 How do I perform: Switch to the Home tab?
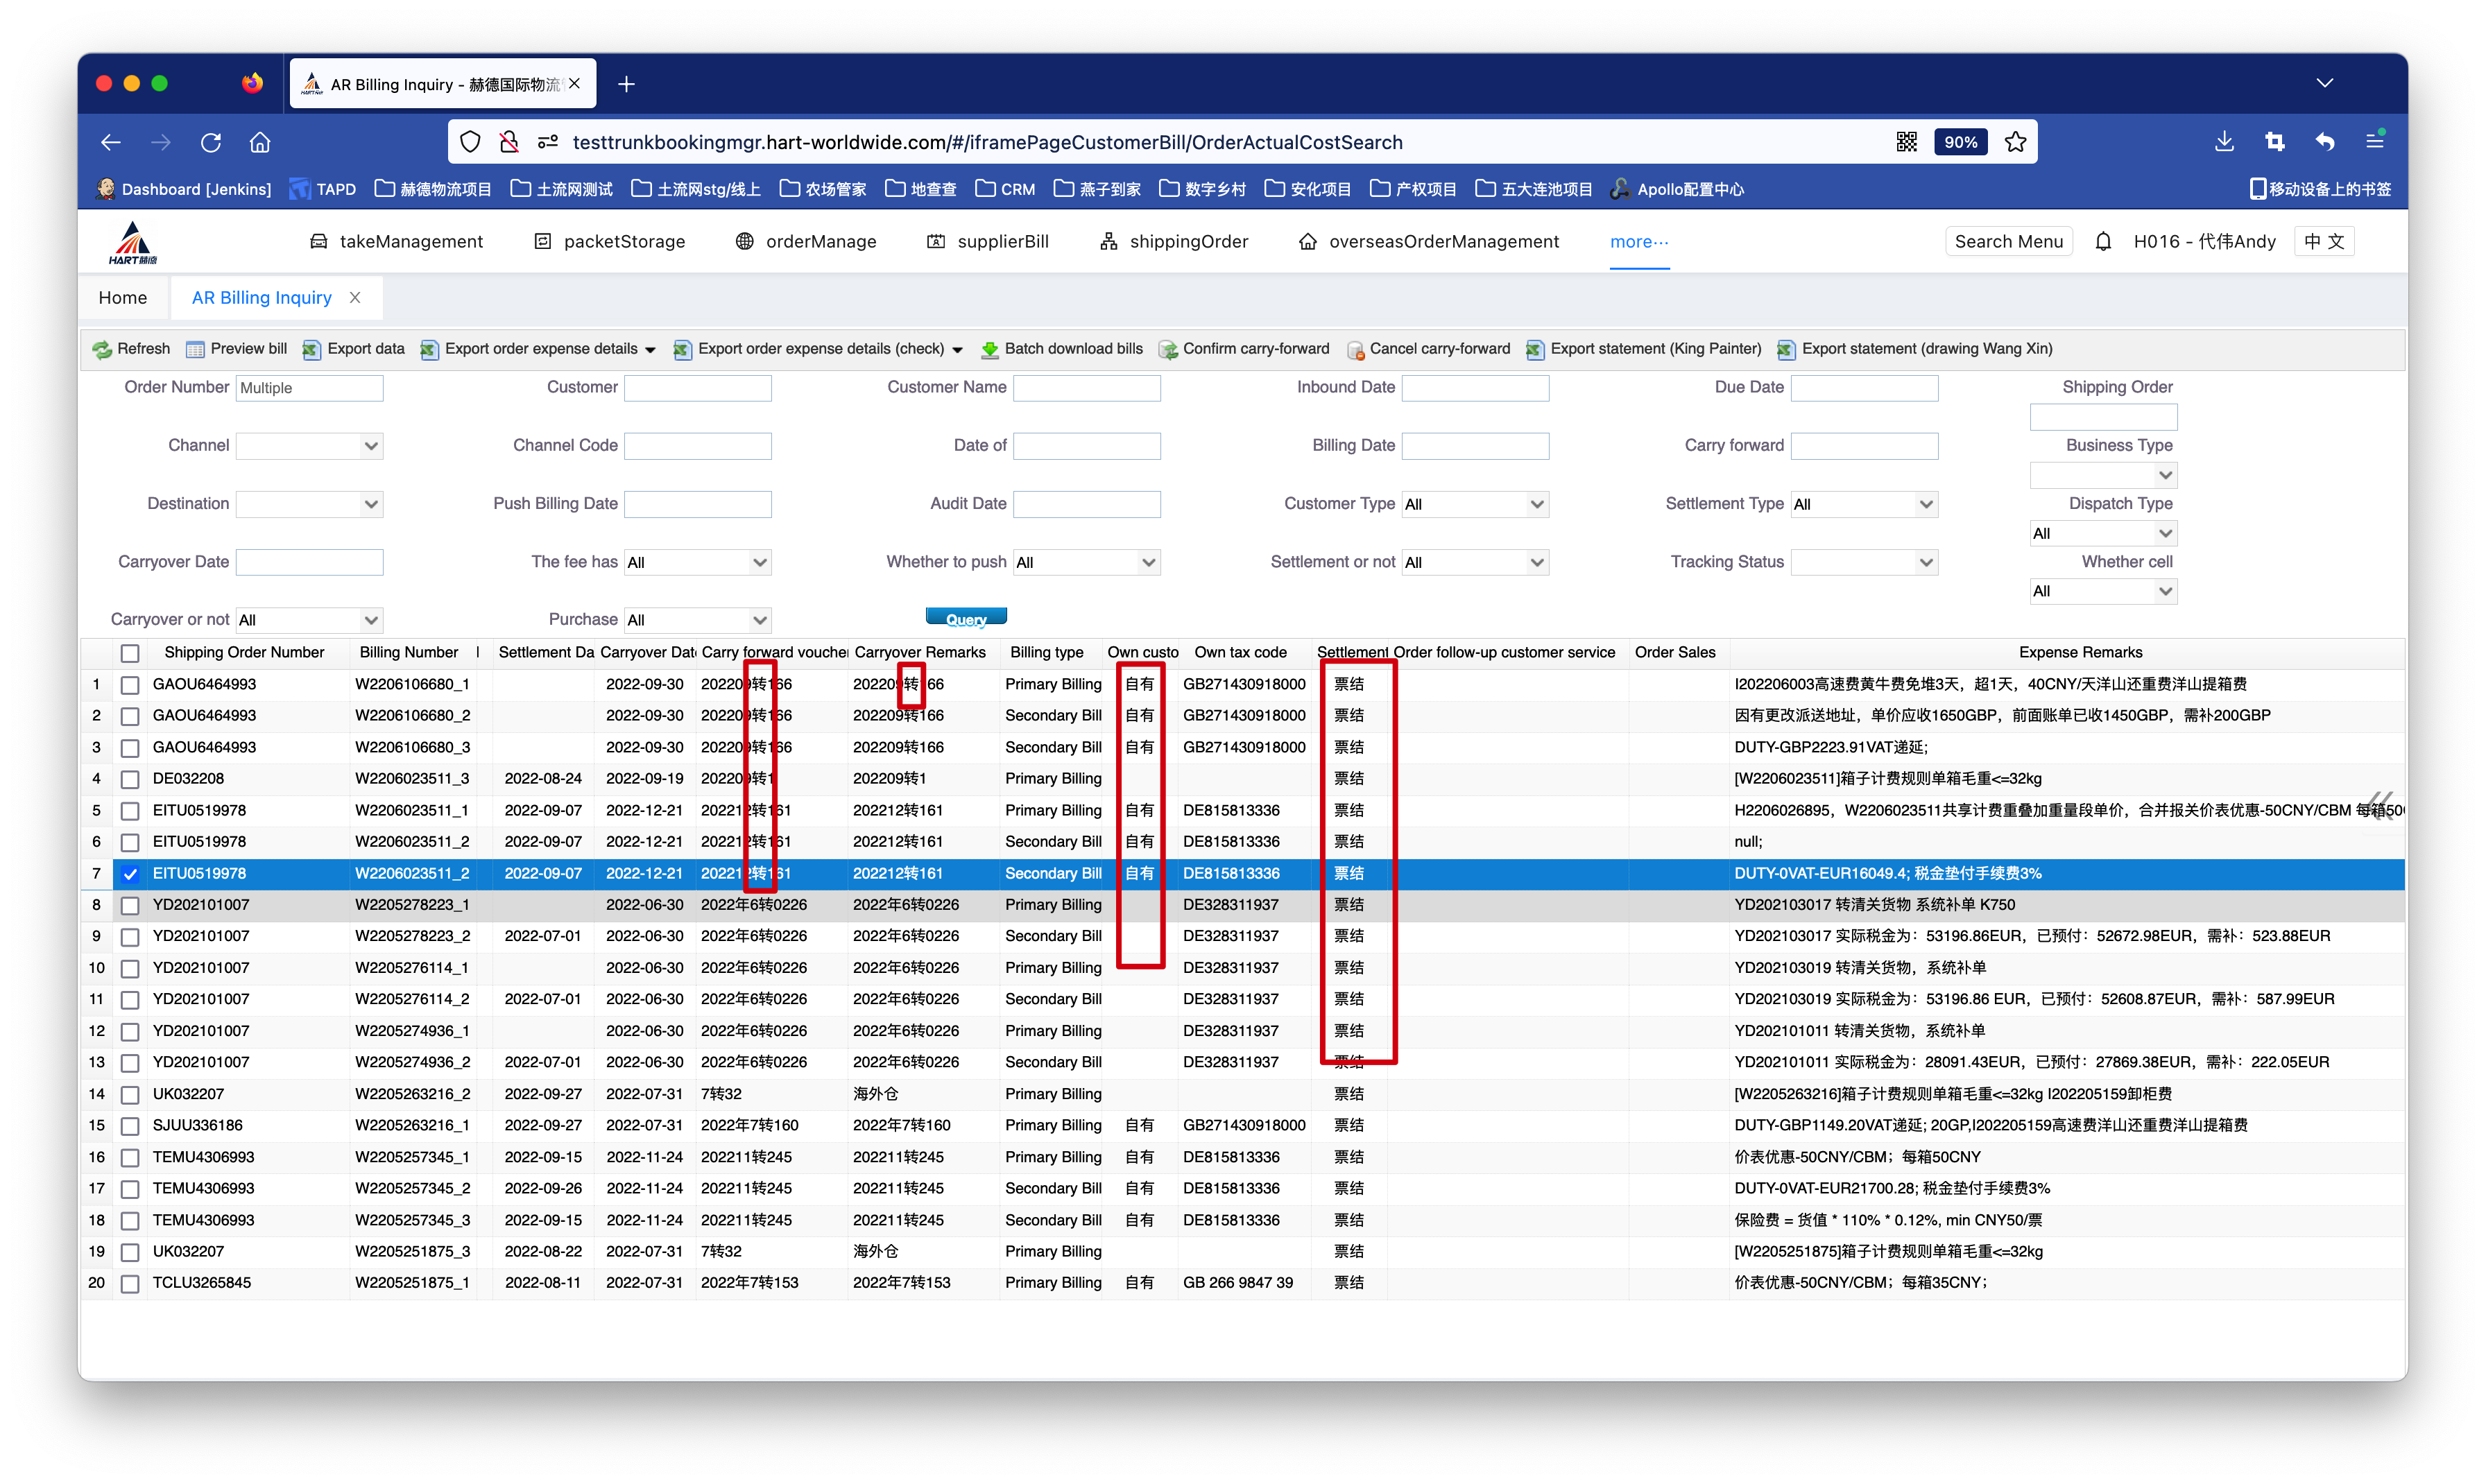pos(122,298)
